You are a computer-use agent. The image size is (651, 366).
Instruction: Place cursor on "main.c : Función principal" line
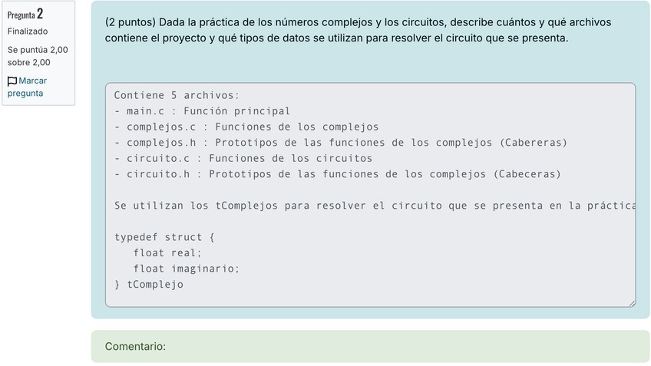point(202,111)
